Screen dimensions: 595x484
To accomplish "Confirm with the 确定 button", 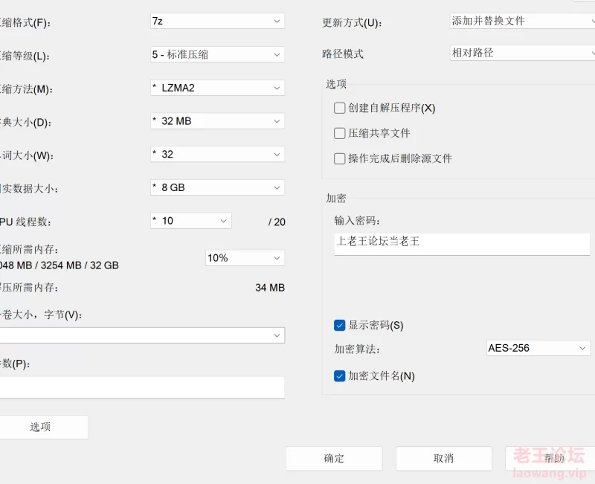I will click(x=334, y=458).
